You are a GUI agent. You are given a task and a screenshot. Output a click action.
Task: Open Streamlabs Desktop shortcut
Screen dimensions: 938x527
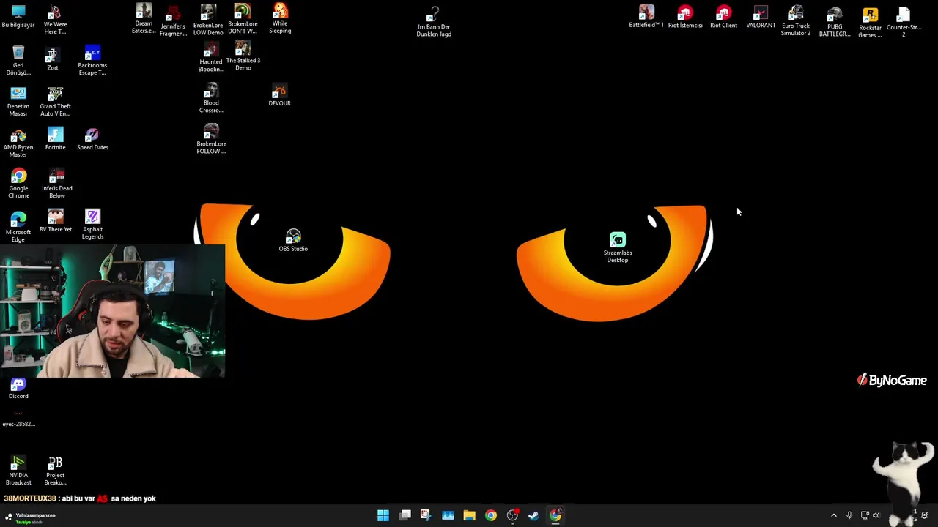(618, 247)
